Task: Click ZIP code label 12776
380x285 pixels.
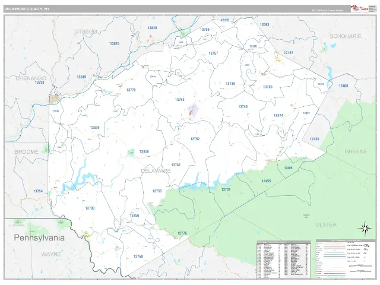Action: click(x=182, y=233)
